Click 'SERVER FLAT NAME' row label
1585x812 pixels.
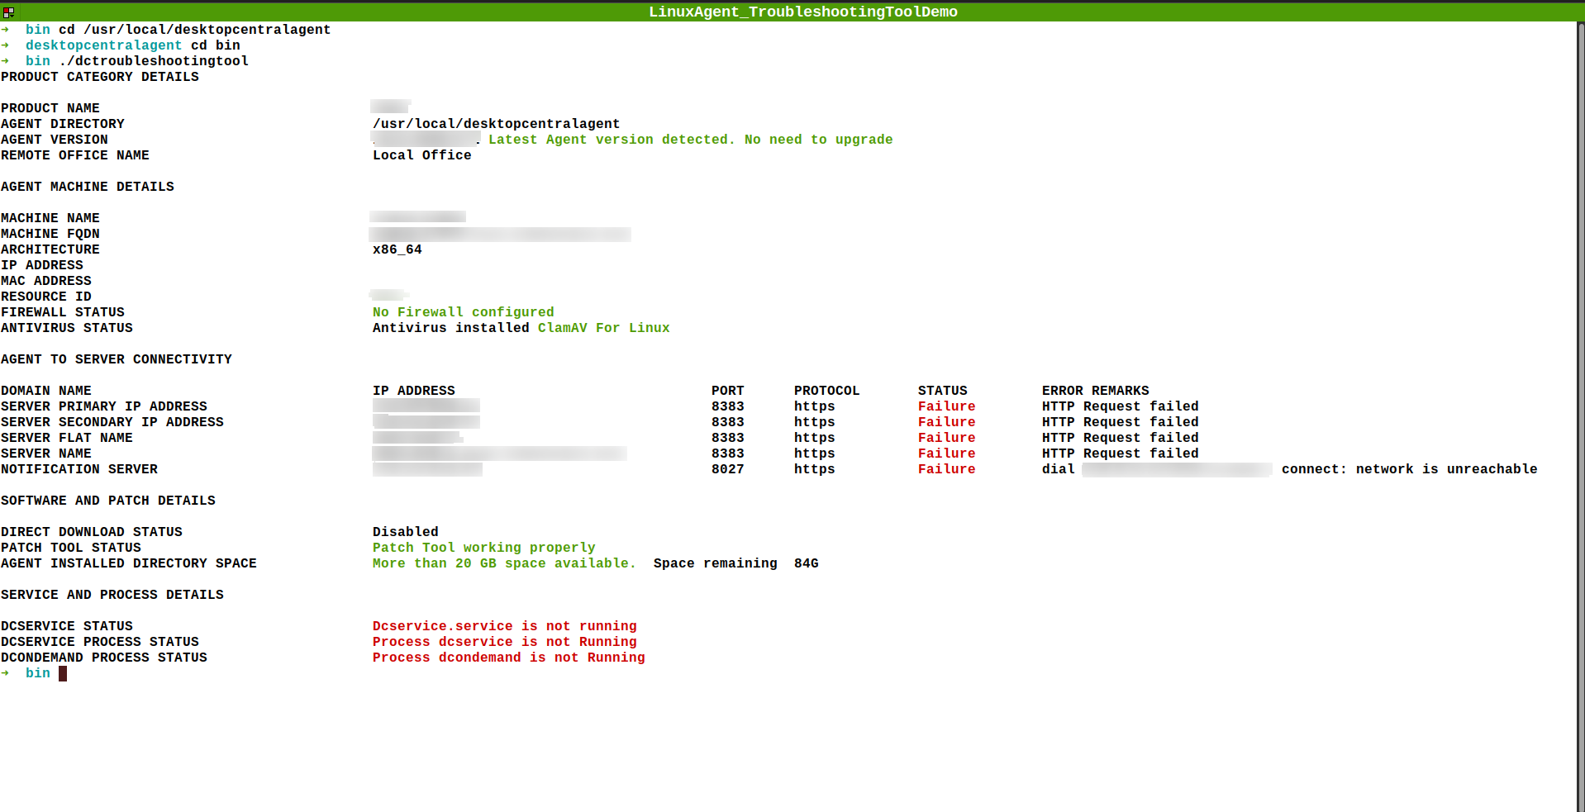click(67, 438)
